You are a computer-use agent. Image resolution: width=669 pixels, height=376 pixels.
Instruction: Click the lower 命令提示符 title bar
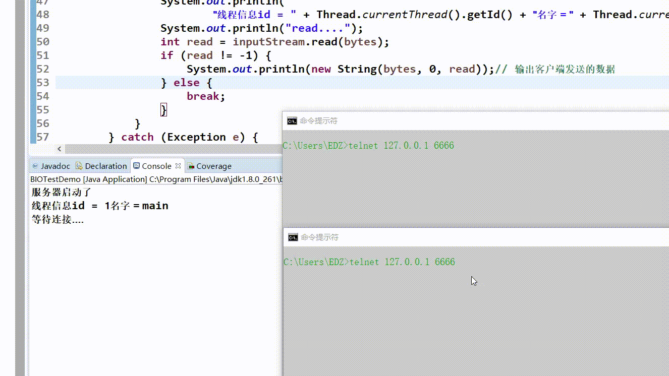[x=476, y=237]
